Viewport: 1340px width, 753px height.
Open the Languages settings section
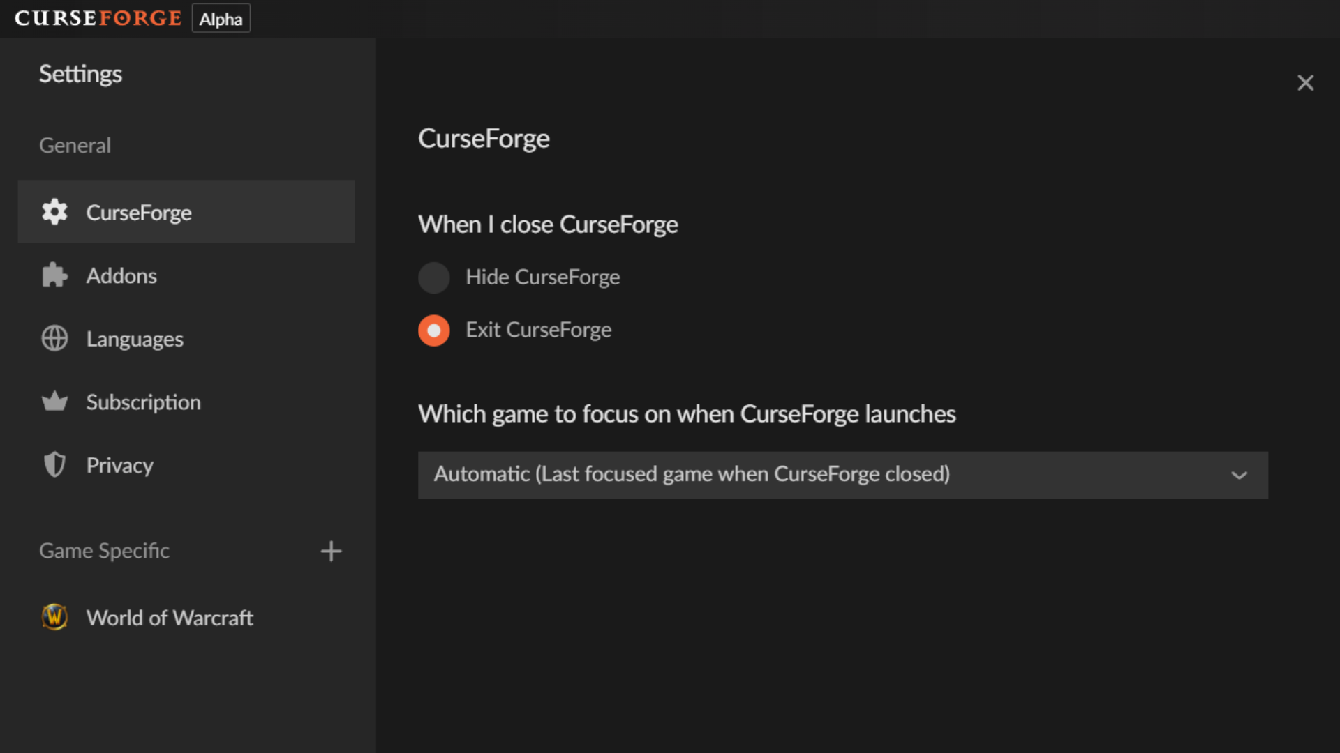point(186,339)
